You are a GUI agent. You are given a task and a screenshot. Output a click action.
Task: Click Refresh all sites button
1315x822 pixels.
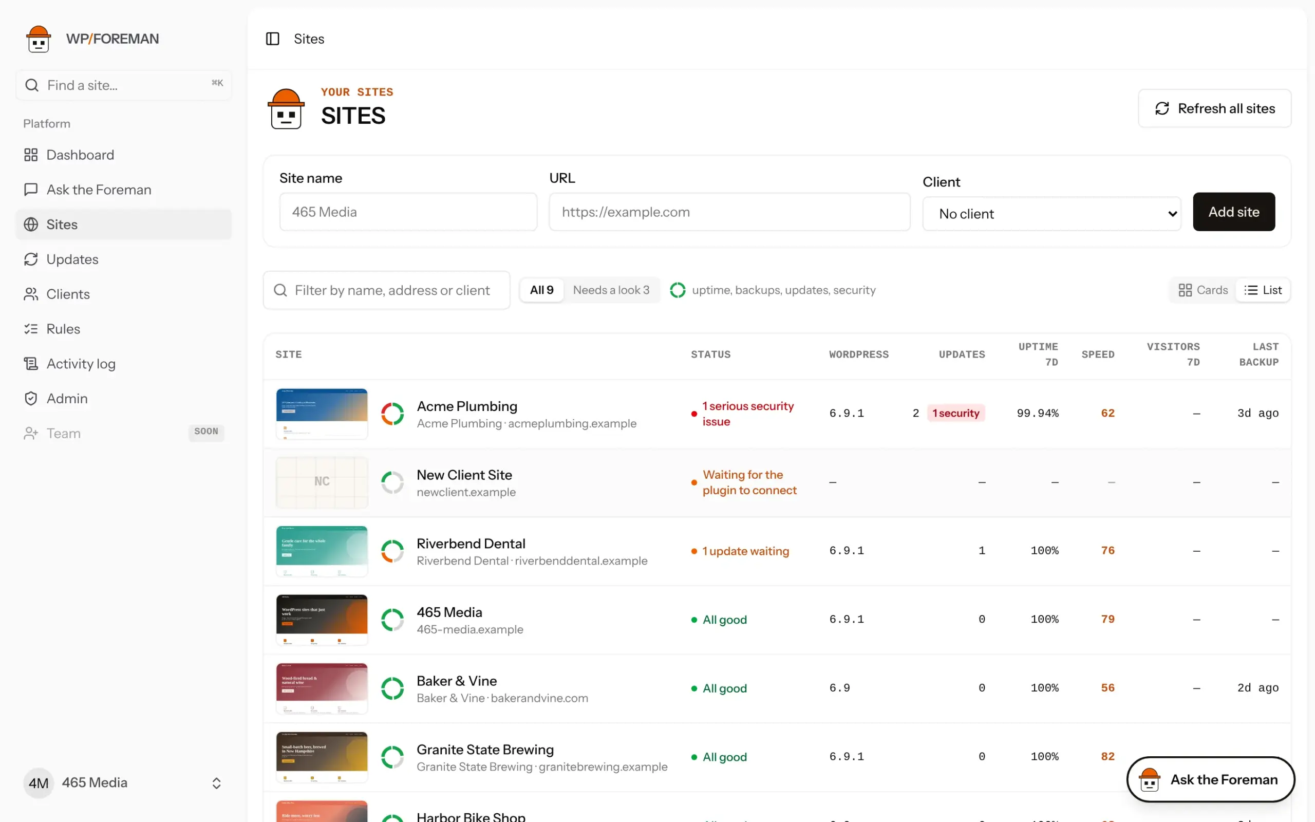[1214, 108]
